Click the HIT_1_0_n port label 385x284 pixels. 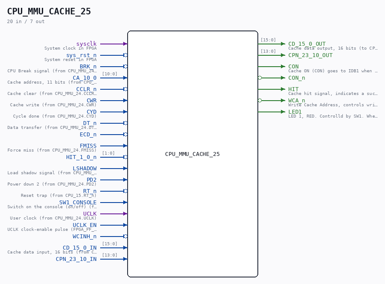[81, 157]
